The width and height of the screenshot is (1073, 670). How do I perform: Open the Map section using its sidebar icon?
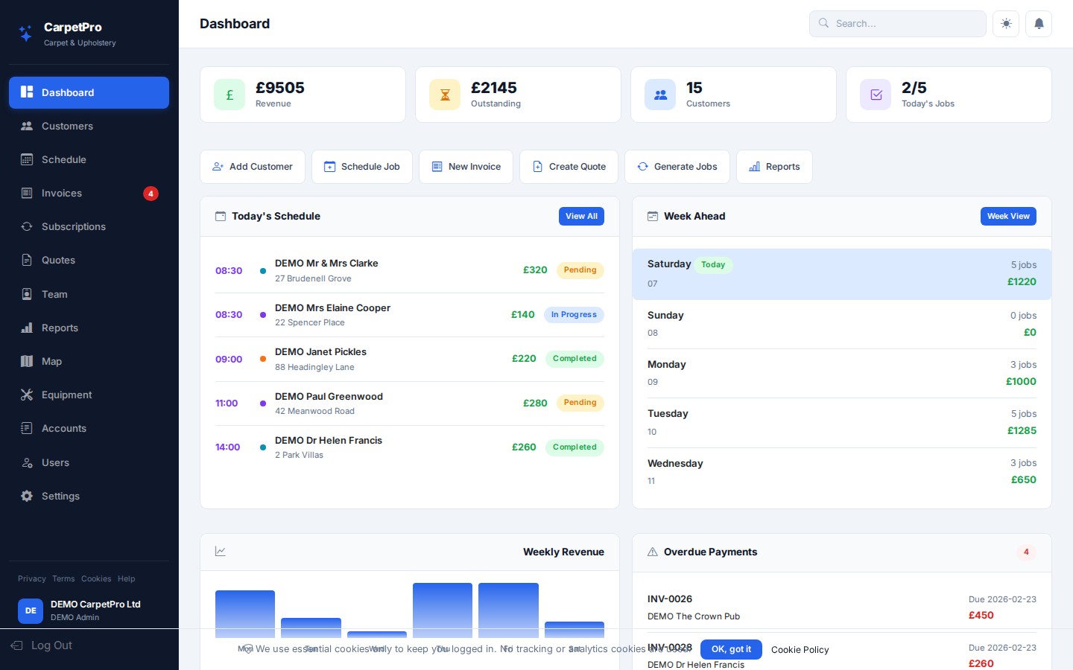click(28, 362)
